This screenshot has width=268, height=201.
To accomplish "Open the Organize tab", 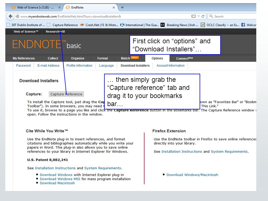I will pyautogui.click(x=78, y=58).
